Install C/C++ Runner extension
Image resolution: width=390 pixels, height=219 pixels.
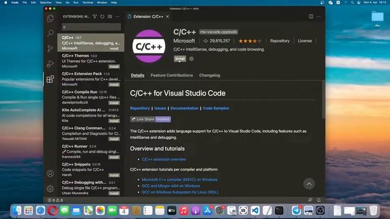pos(114,157)
